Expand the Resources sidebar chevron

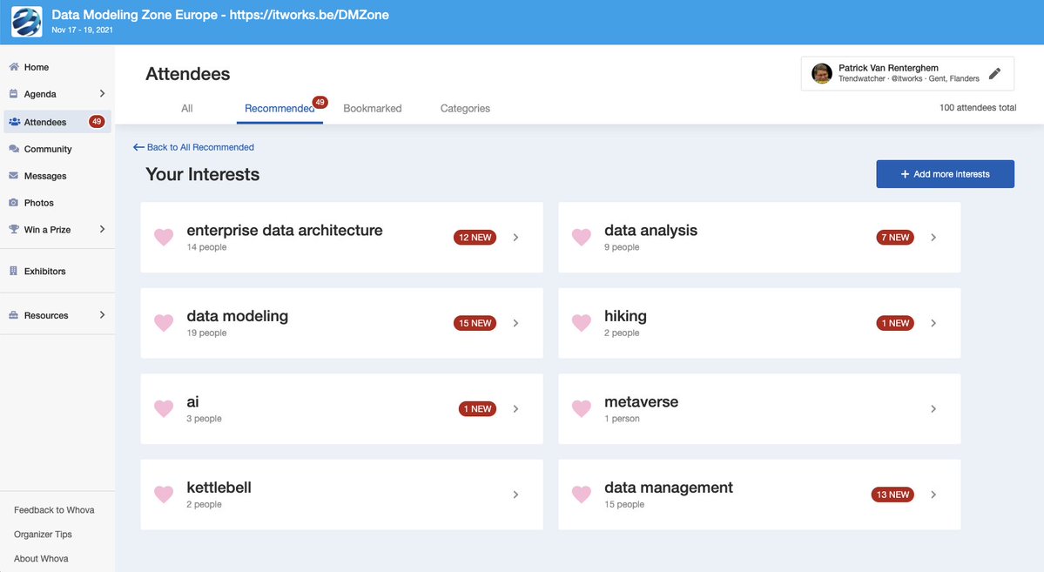(x=102, y=315)
